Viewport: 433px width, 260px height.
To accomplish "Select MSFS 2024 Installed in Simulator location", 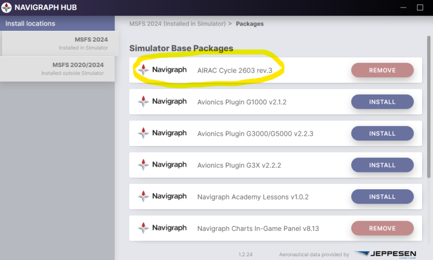I will pos(60,44).
